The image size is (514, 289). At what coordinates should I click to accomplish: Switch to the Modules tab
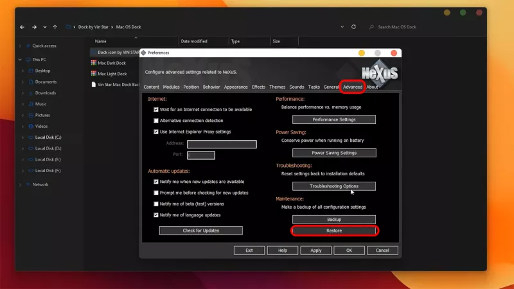coord(171,87)
